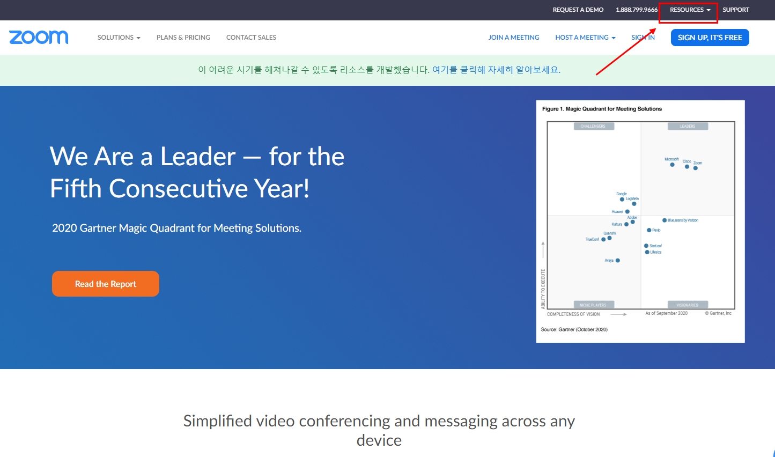Open Contact Sales page
The width and height of the screenshot is (775, 457).
(251, 38)
